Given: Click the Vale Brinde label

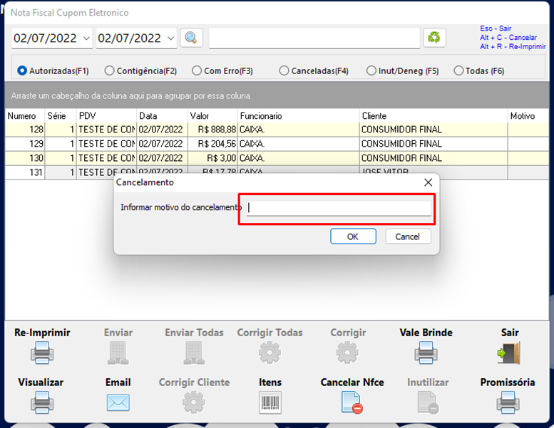Looking at the screenshot, I should [x=426, y=333].
